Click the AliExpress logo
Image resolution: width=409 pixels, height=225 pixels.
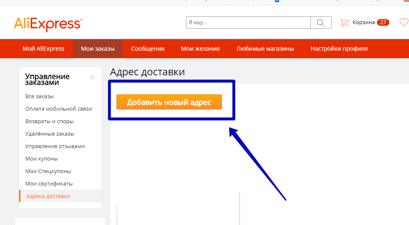48,24
